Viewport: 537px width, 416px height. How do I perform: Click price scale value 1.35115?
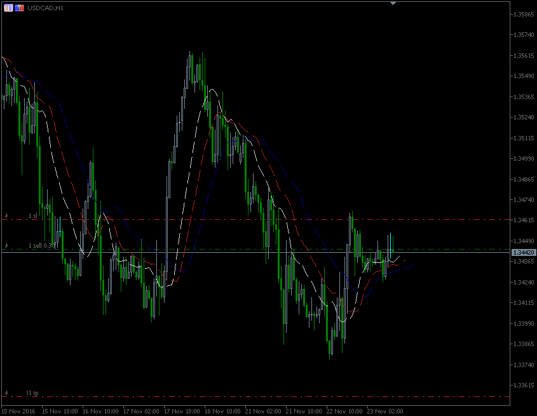coord(524,138)
